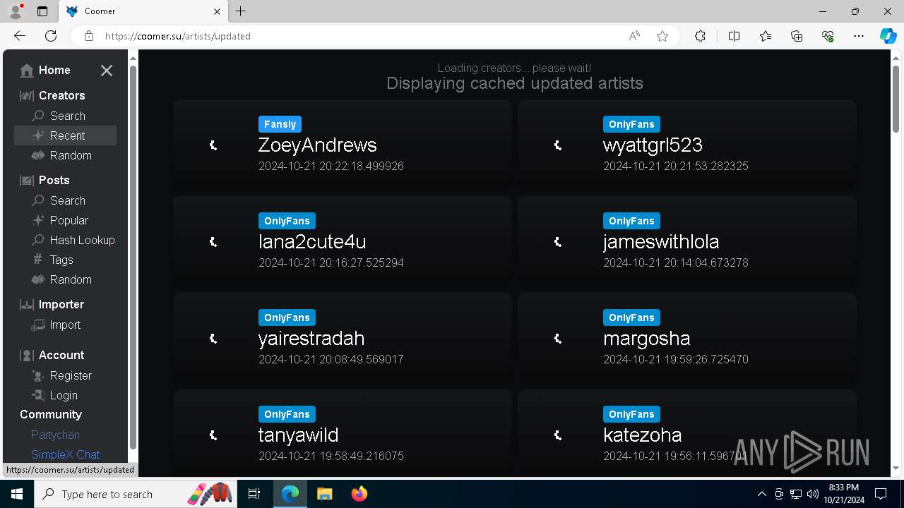
Task: Click the browser Back arrow
Action: click(20, 36)
